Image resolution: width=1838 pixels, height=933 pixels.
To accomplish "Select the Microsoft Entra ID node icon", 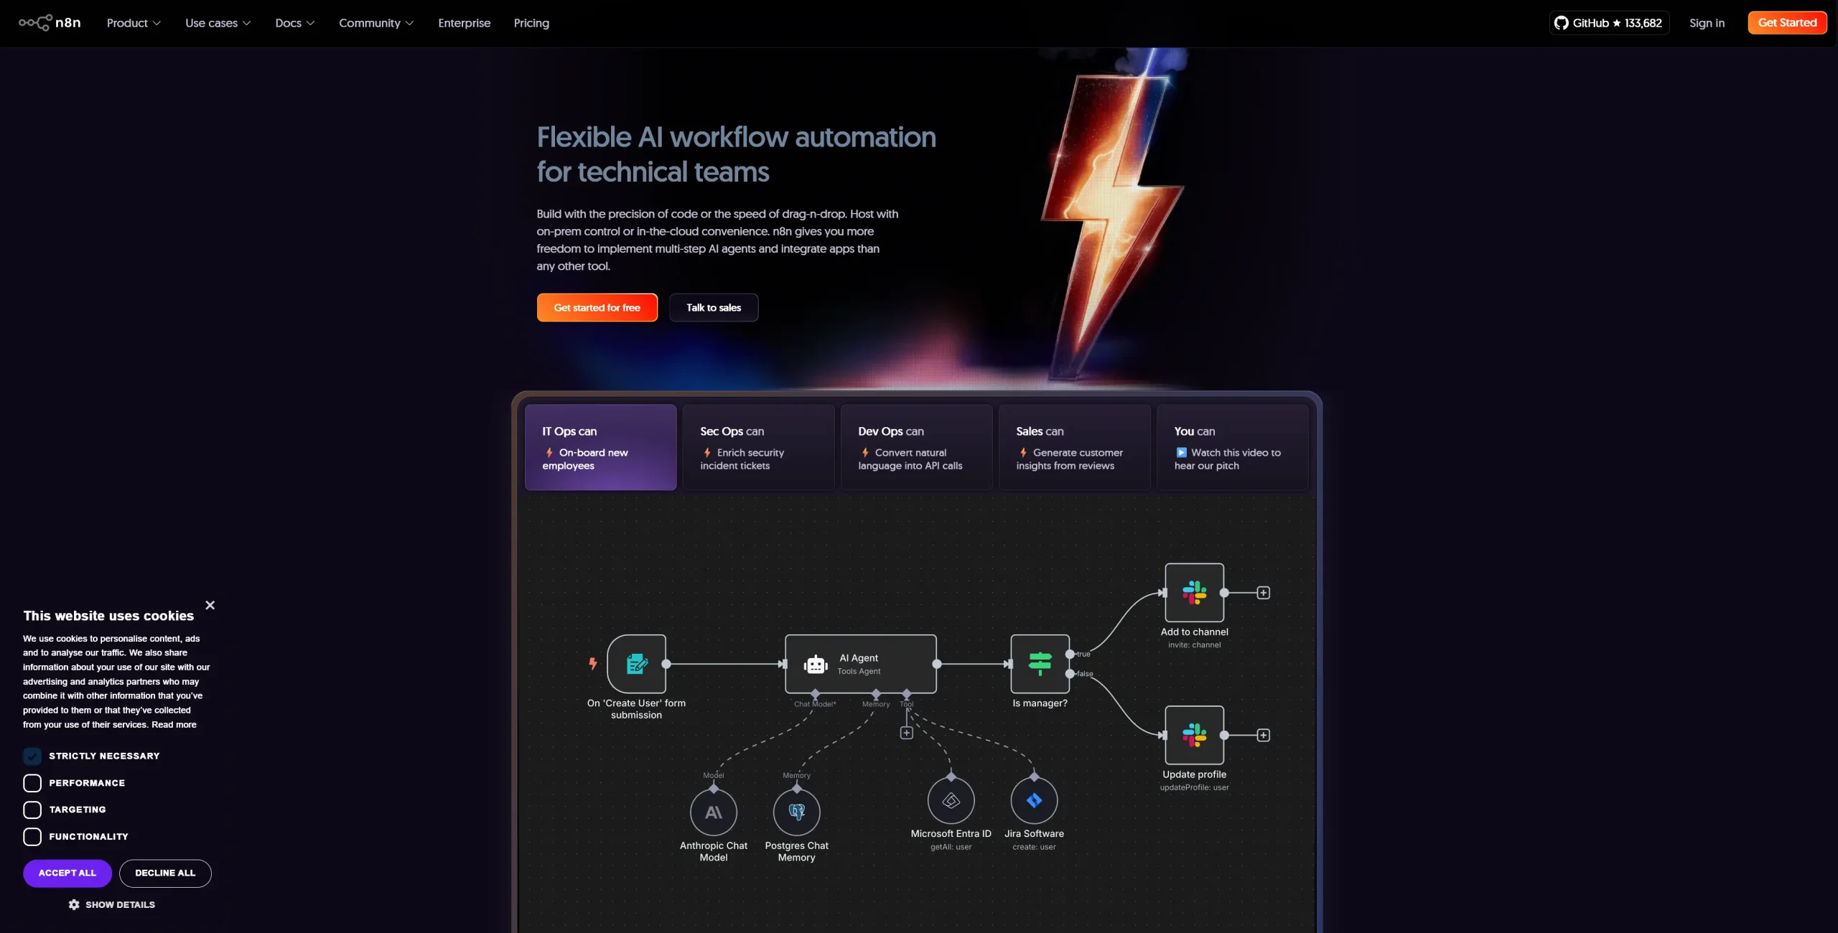I will [951, 800].
